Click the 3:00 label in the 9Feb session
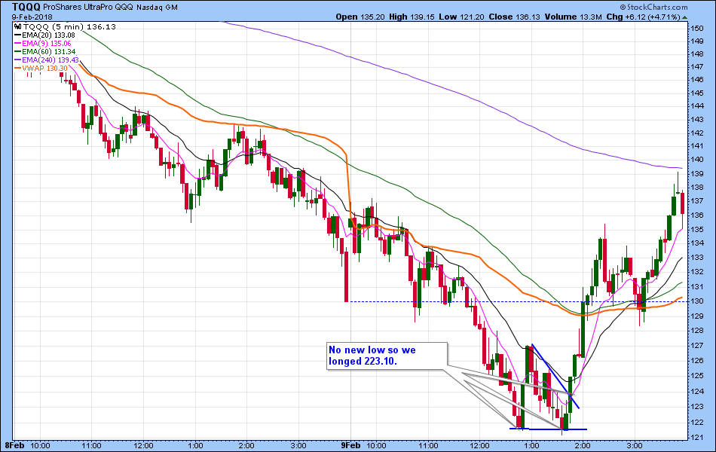Image resolution: width=716 pixels, height=452 pixels. point(635,446)
